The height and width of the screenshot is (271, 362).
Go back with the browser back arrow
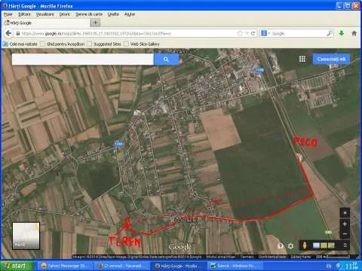pyautogui.click(x=8, y=33)
